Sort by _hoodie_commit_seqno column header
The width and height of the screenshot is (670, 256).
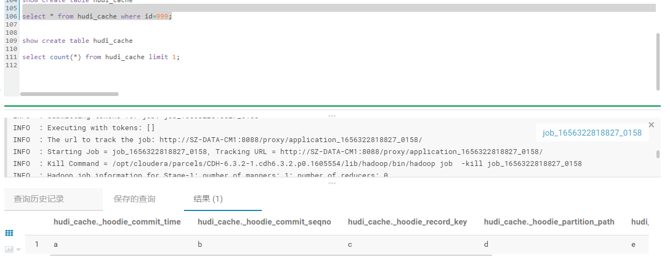[264, 222]
